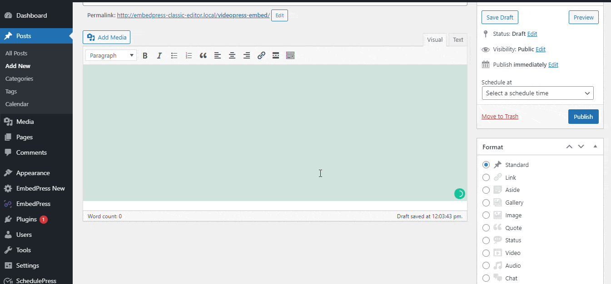Open Tags submenu item
Screen dimensions: 611x284
tap(11, 91)
